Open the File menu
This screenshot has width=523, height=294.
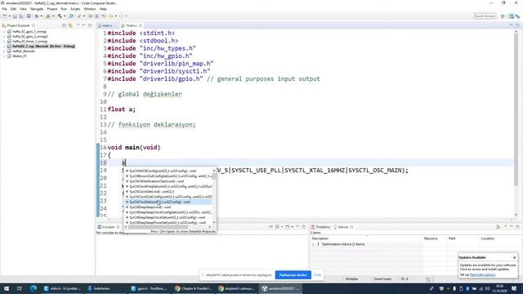coord(4,9)
